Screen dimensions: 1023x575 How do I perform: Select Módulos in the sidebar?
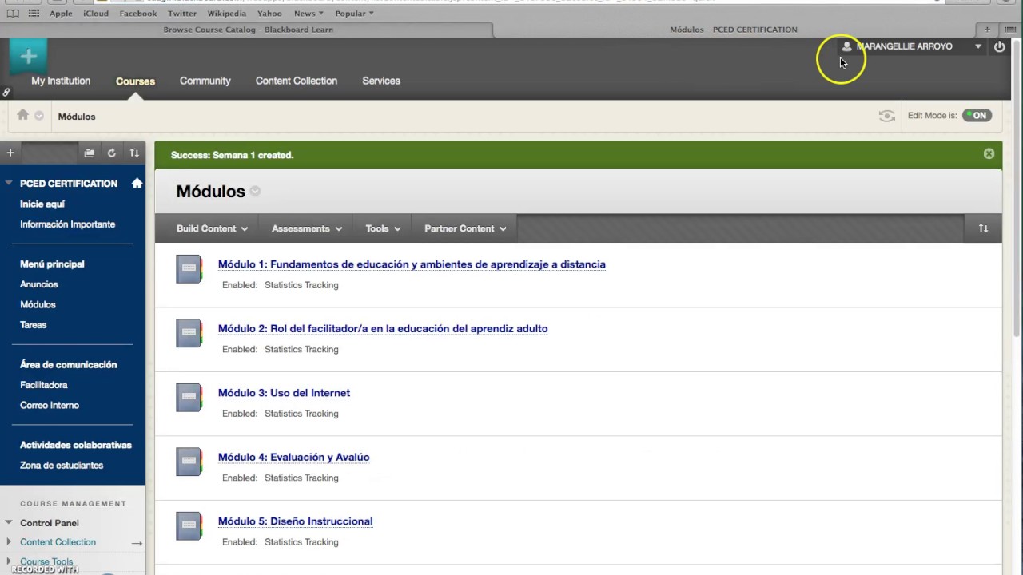pyautogui.click(x=38, y=304)
